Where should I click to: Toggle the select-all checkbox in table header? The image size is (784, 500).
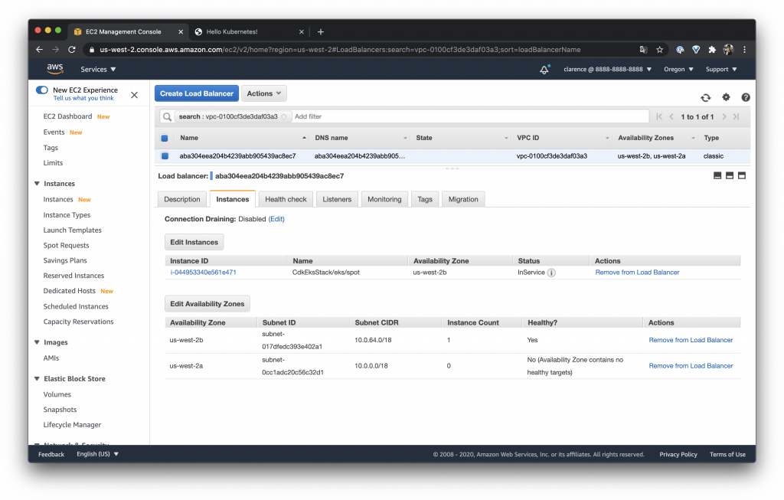coord(165,138)
